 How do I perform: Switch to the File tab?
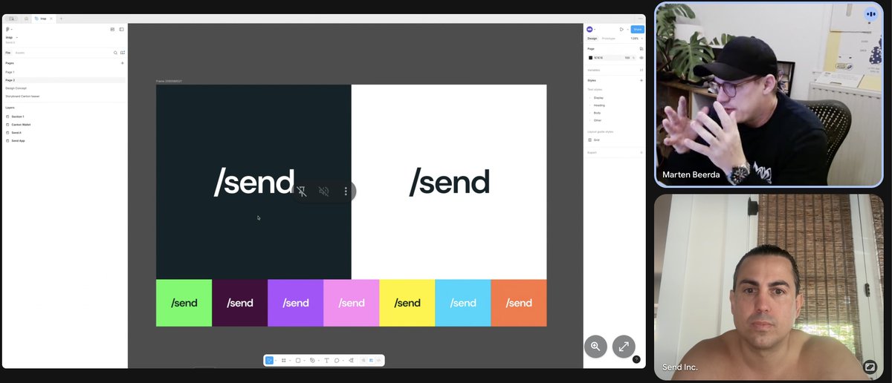(x=8, y=53)
